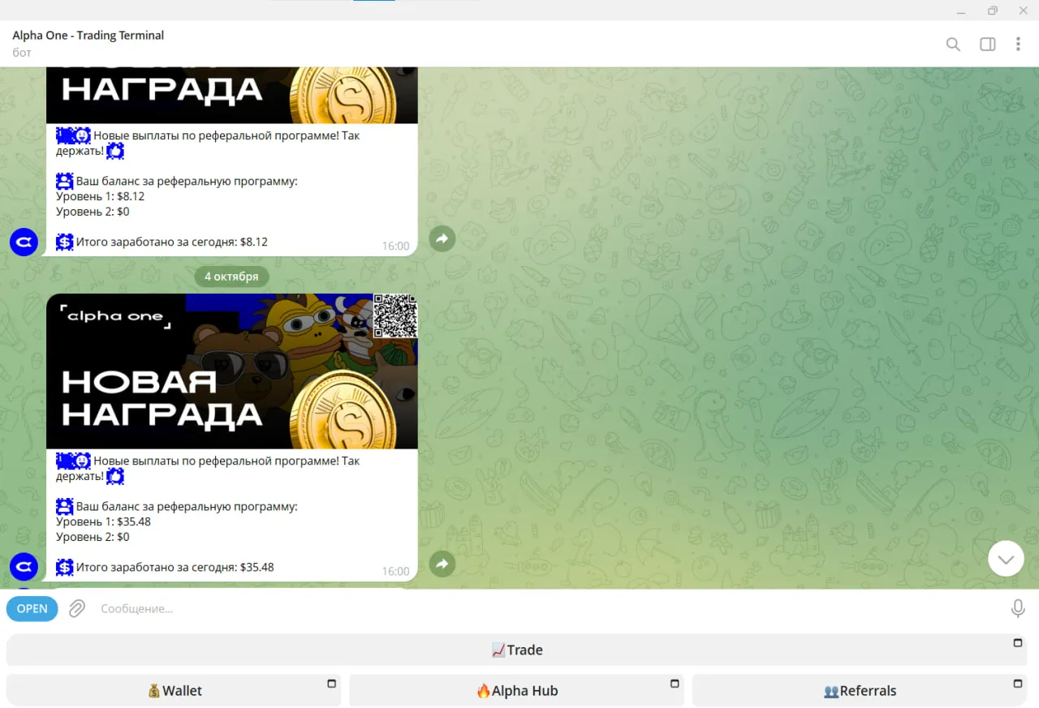This screenshot has height=708, width=1039.
Task: Open the Alpha Hub bot keyboard button
Action: click(x=517, y=691)
